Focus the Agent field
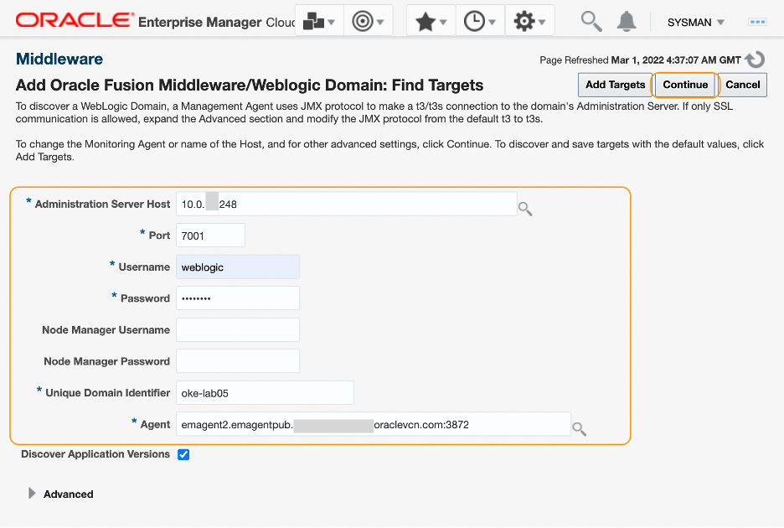Image resolution: width=784 pixels, height=528 pixels. (x=374, y=424)
